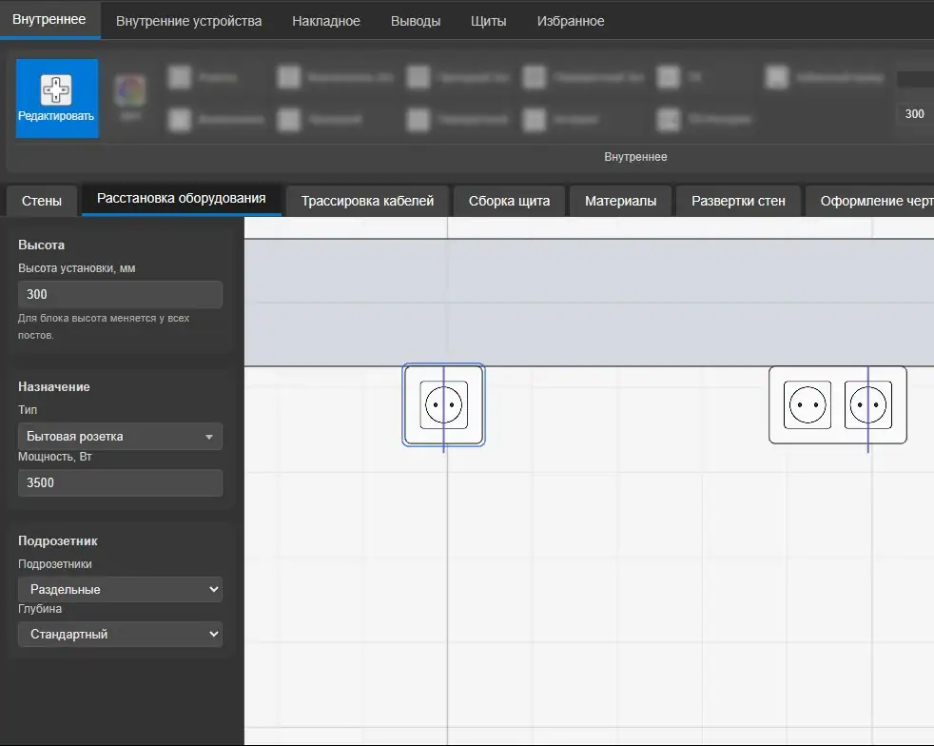Viewport: 934px width, 746px height.
Task: Open the Трассировка кабелей stage tab
Action: click(x=367, y=201)
